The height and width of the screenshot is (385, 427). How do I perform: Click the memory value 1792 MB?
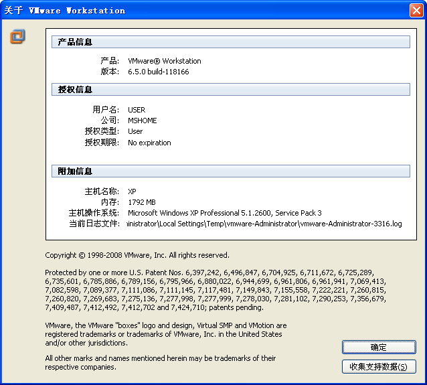coord(142,202)
